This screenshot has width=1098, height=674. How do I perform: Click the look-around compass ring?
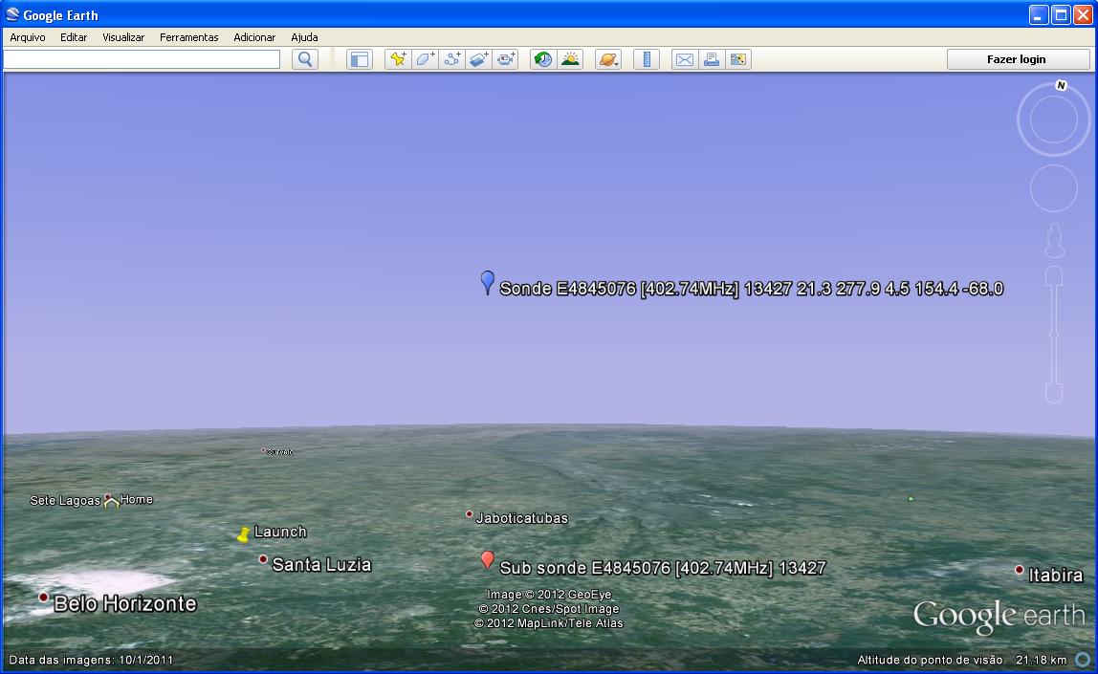pyautogui.click(x=1054, y=120)
